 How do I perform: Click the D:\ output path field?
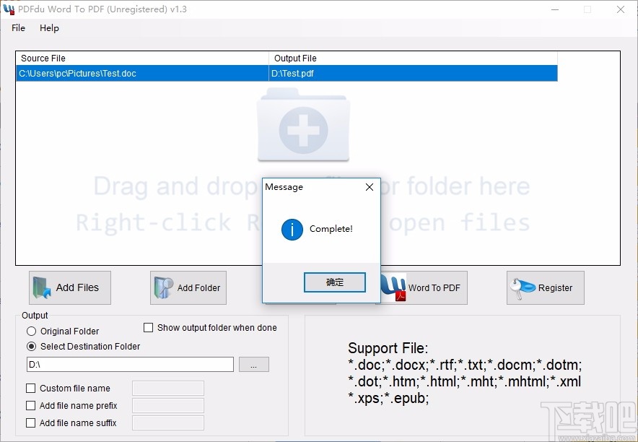[x=130, y=364]
